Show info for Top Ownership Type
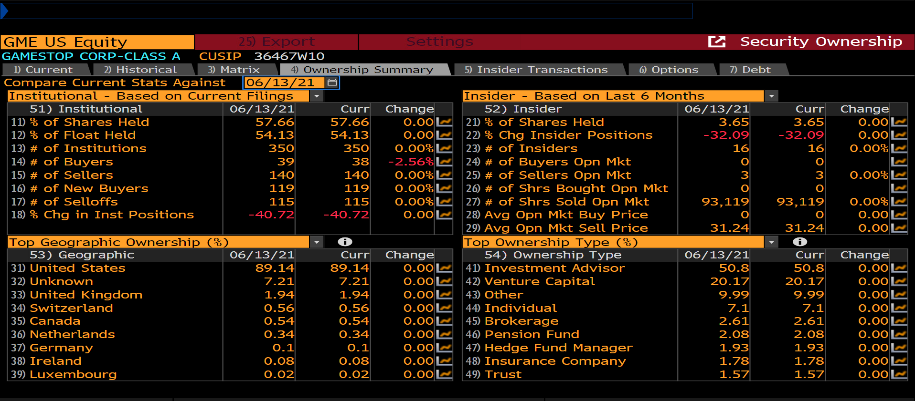This screenshot has width=915, height=401. [800, 242]
